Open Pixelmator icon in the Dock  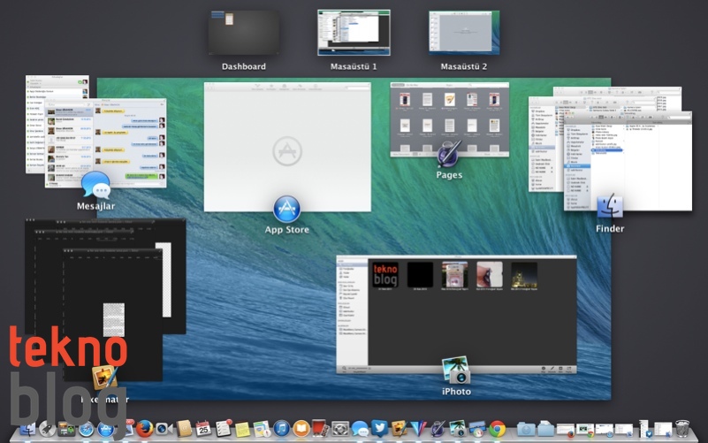click(400, 429)
